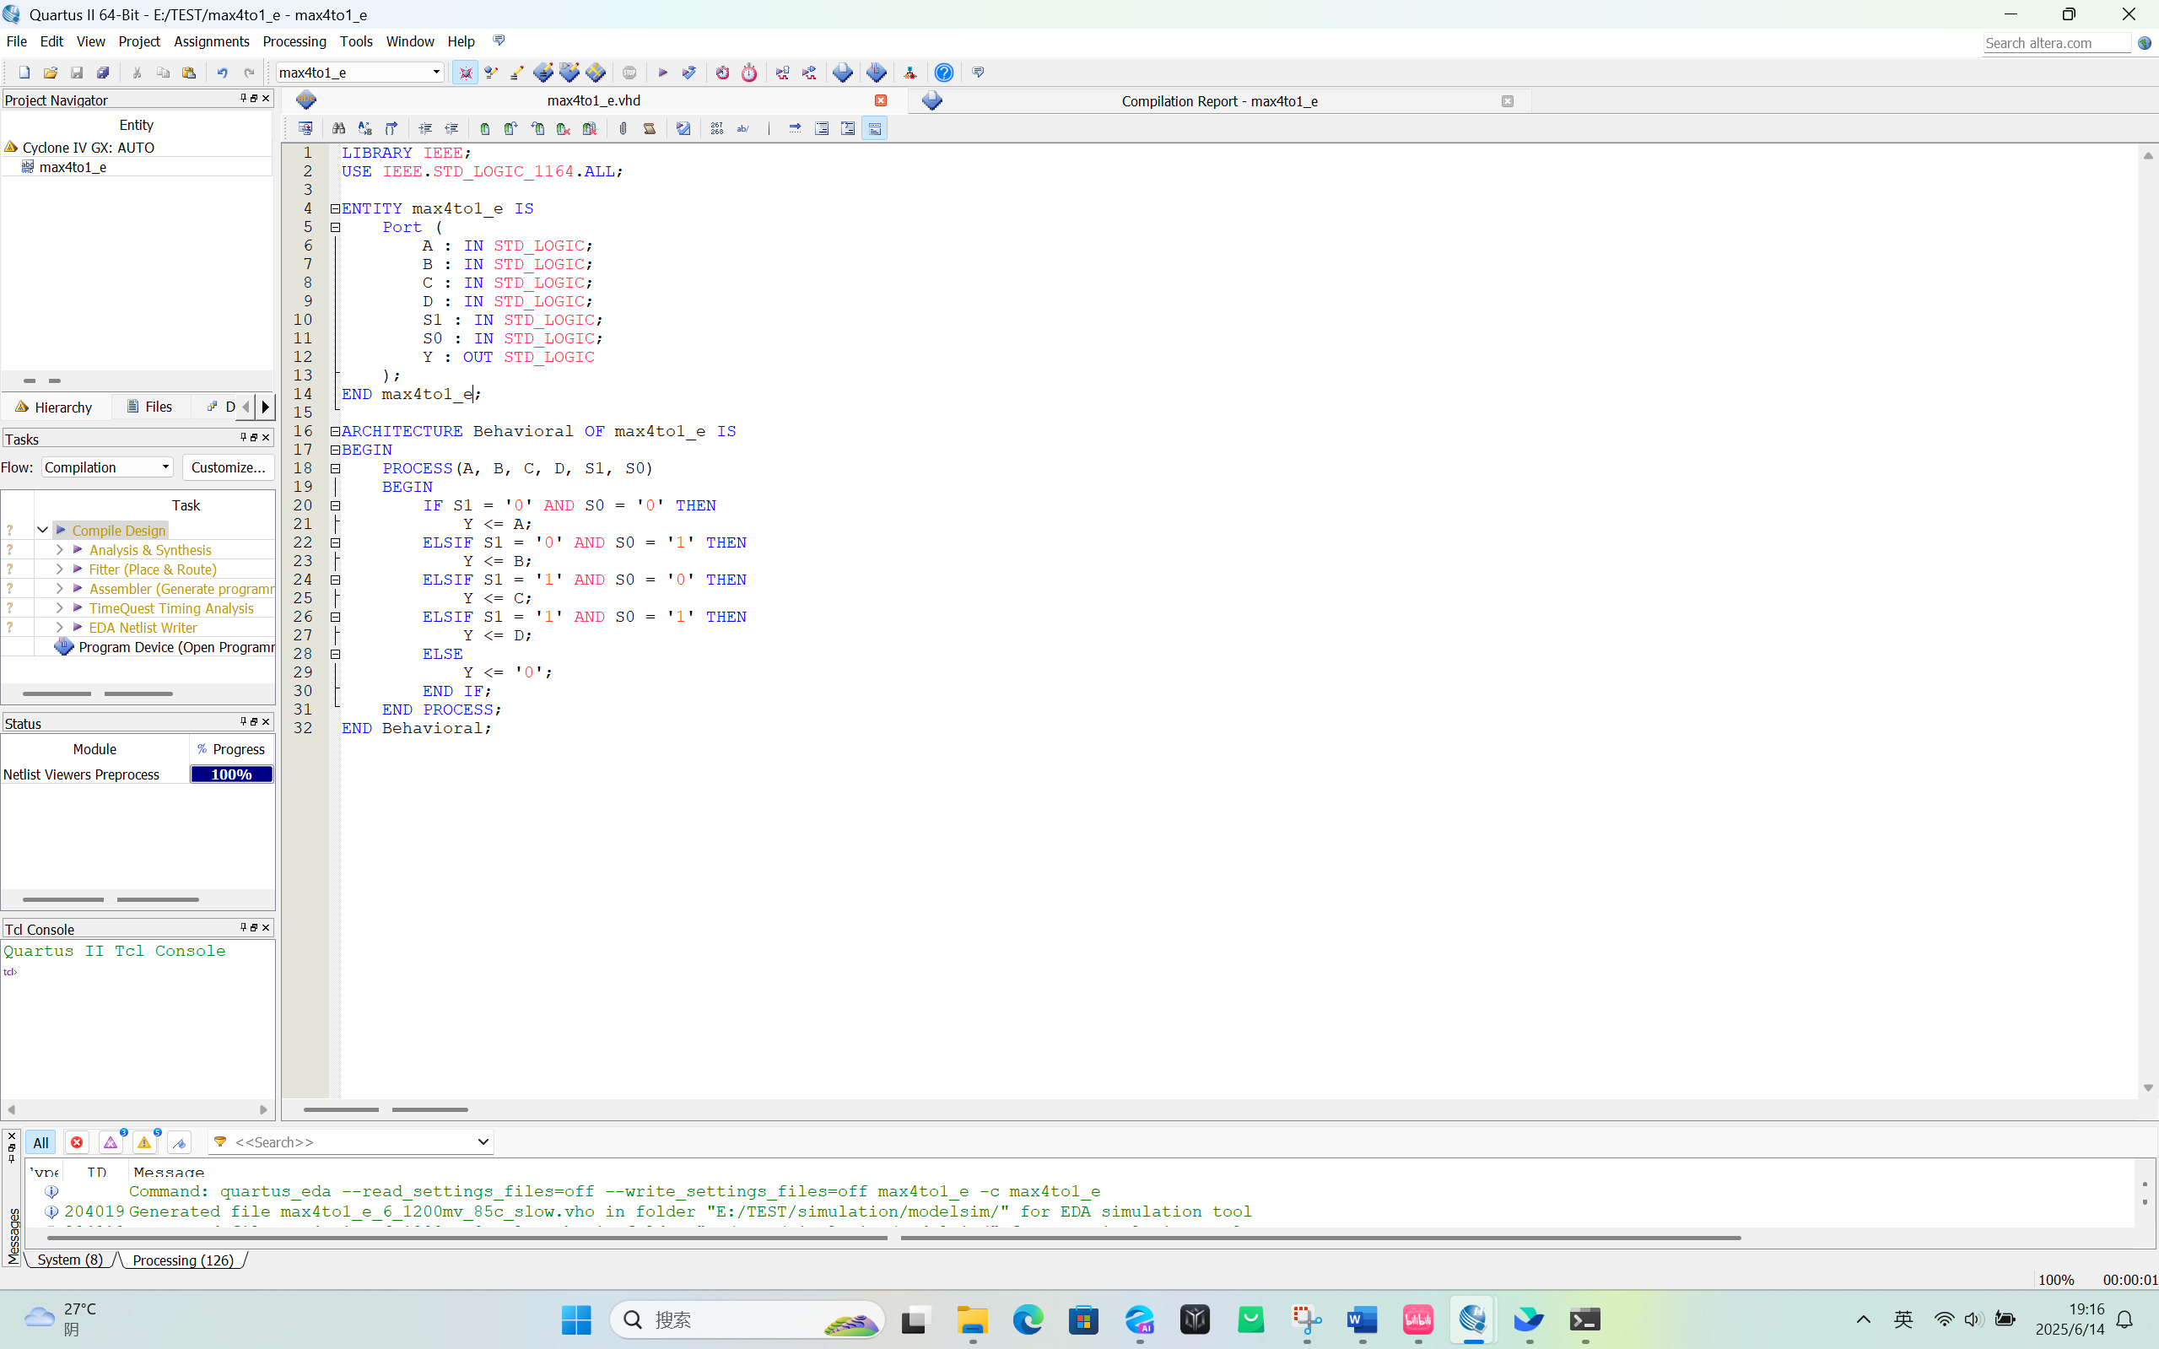Switch to the Files tab in Project Navigator
Screen dimensions: 2159x1349
point(150,407)
